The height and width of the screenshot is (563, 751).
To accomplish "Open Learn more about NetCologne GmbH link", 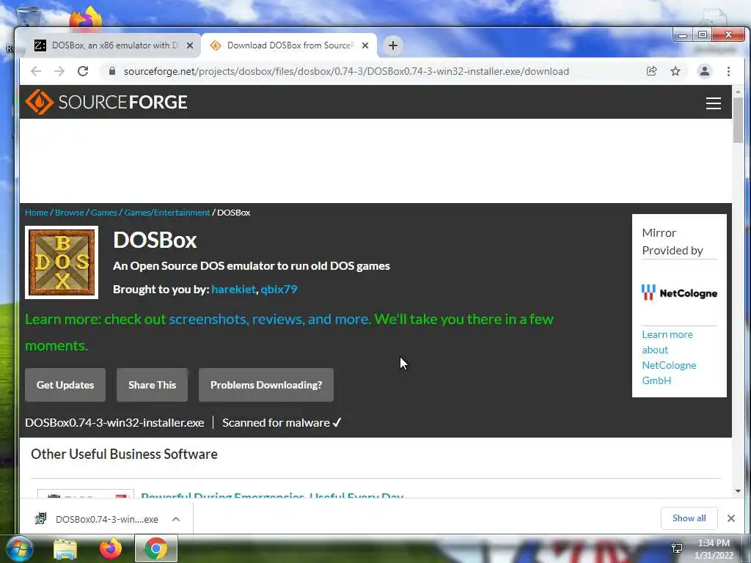I will click(669, 357).
